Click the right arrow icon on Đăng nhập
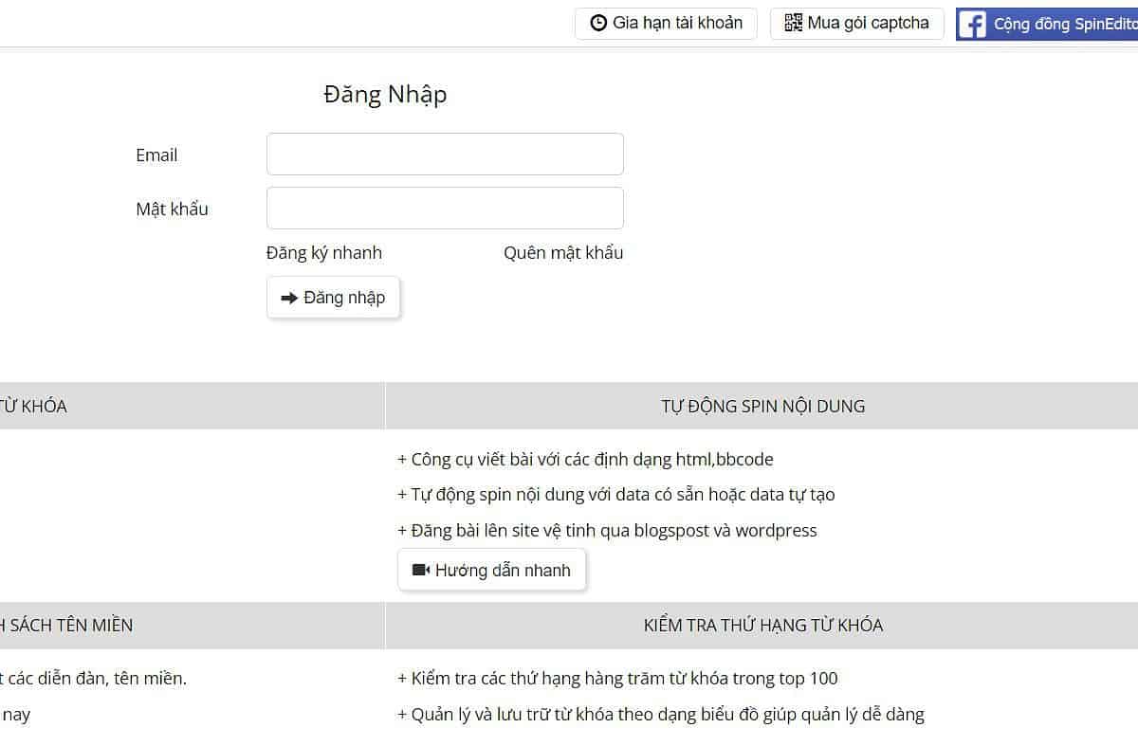The width and height of the screenshot is (1138, 746). pyautogui.click(x=289, y=298)
